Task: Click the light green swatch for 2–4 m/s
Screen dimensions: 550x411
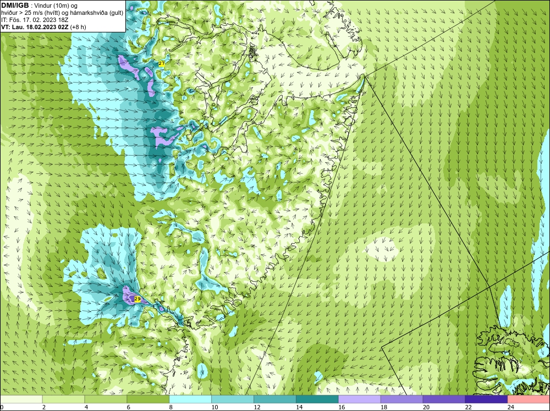Action: (63, 399)
